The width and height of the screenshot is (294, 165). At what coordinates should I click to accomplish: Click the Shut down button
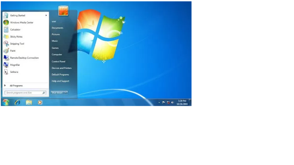tap(57, 93)
